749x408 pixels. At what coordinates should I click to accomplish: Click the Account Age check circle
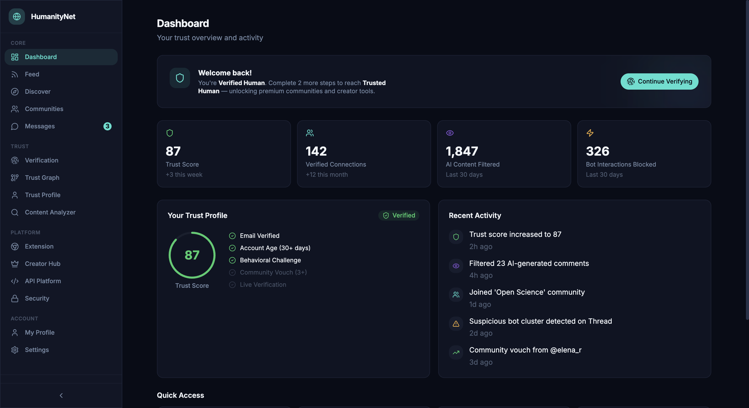[x=232, y=248]
